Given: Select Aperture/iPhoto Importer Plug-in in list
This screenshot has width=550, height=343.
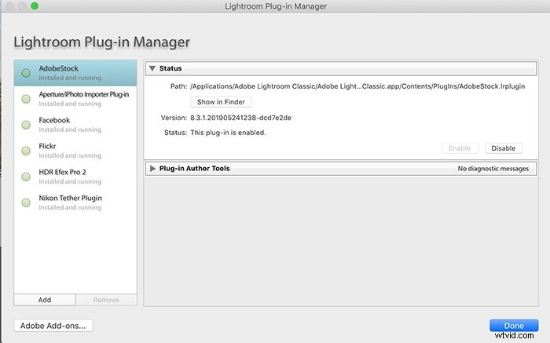Looking at the screenshot, I should click(75, 99).
